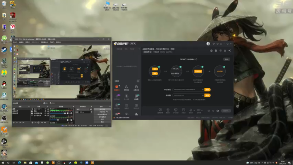This screenshot has height=165, width=293.
Task: Move the selected source up in OBS
Action: [42, 122]
